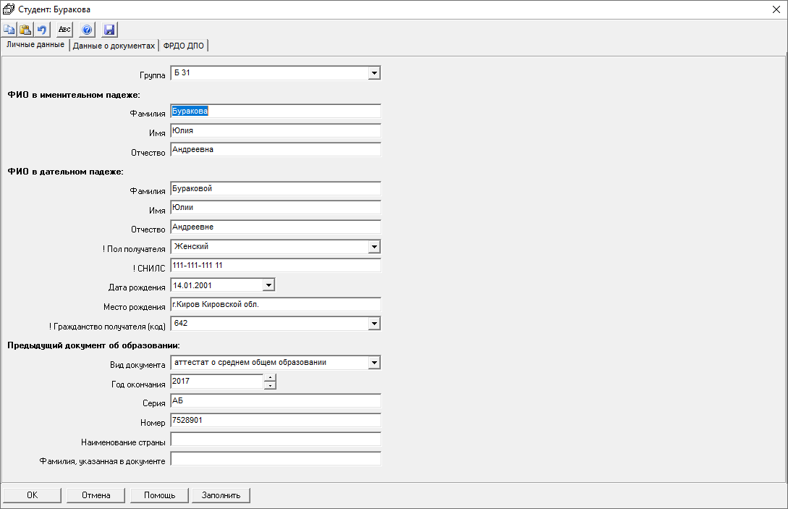The height and width of the screenshot is (509, 788).
Task: Click the nominative Отчество field with Андреевна
Action: click(x=276, y=149)
